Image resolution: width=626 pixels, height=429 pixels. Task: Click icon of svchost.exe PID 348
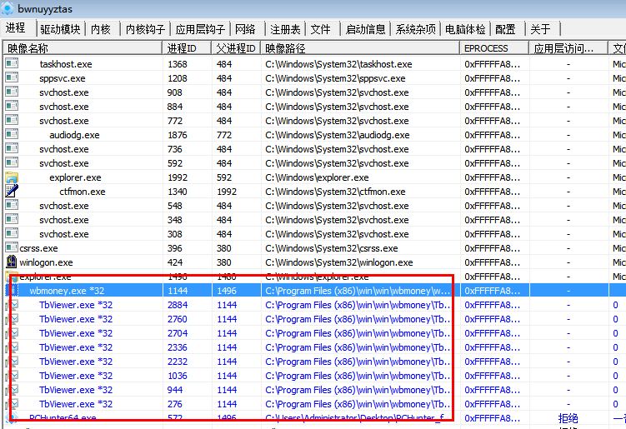click(12, 219)
